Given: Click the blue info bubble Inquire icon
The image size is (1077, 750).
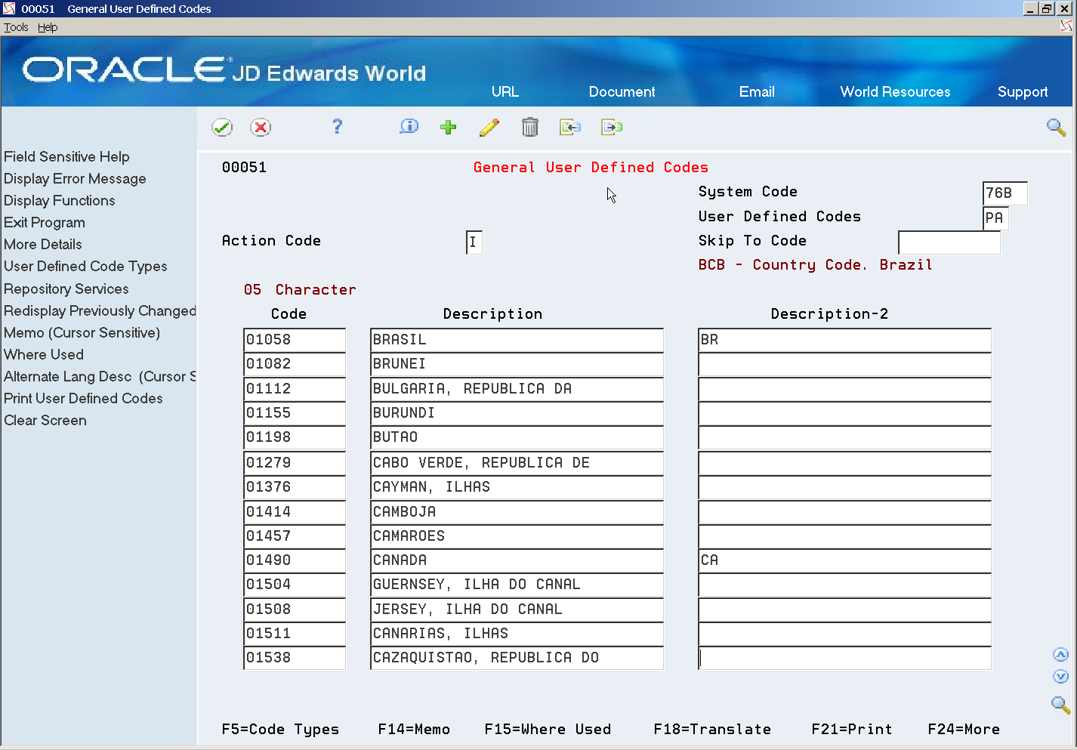Looking at the screenshot, I should pos(409,126).
